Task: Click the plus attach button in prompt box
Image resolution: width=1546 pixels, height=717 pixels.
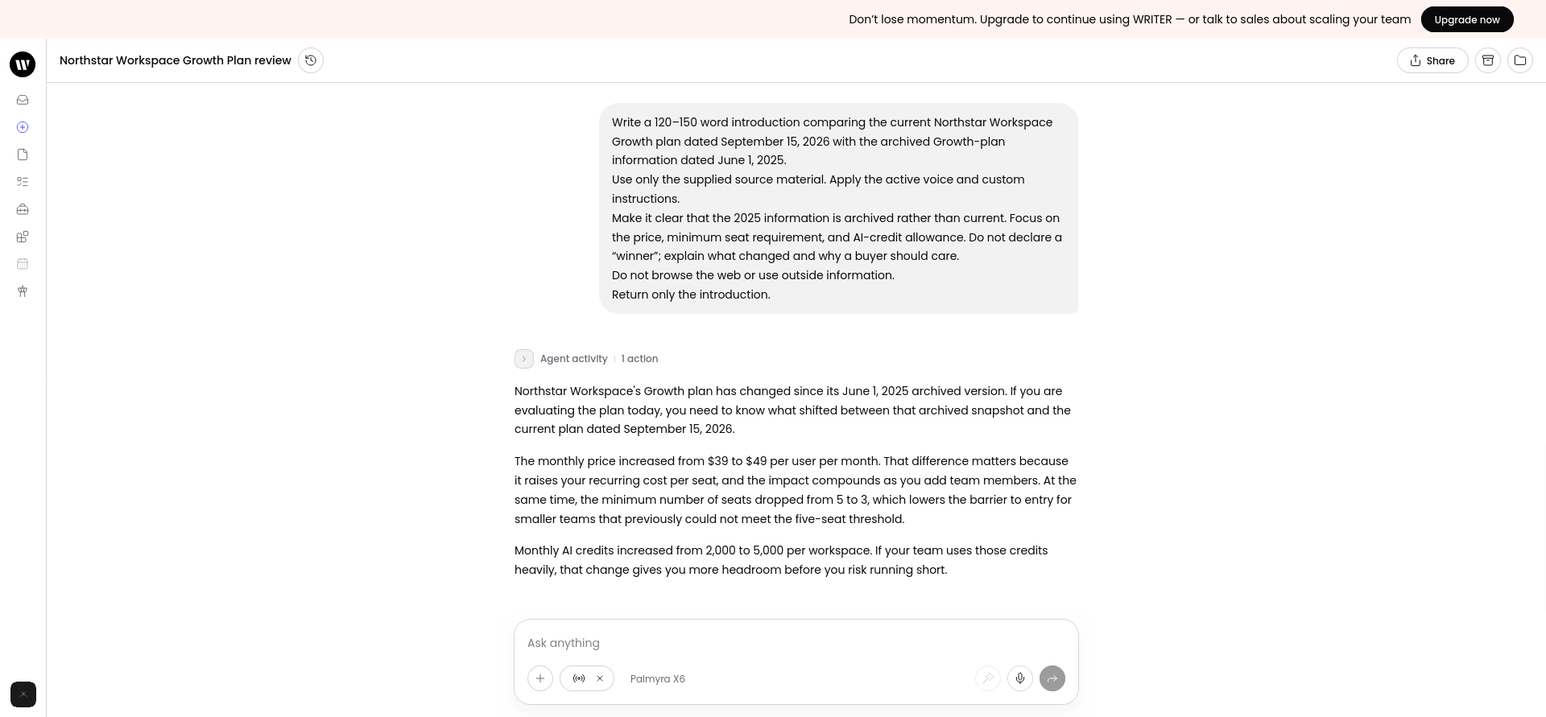Action: coord(540,678)
